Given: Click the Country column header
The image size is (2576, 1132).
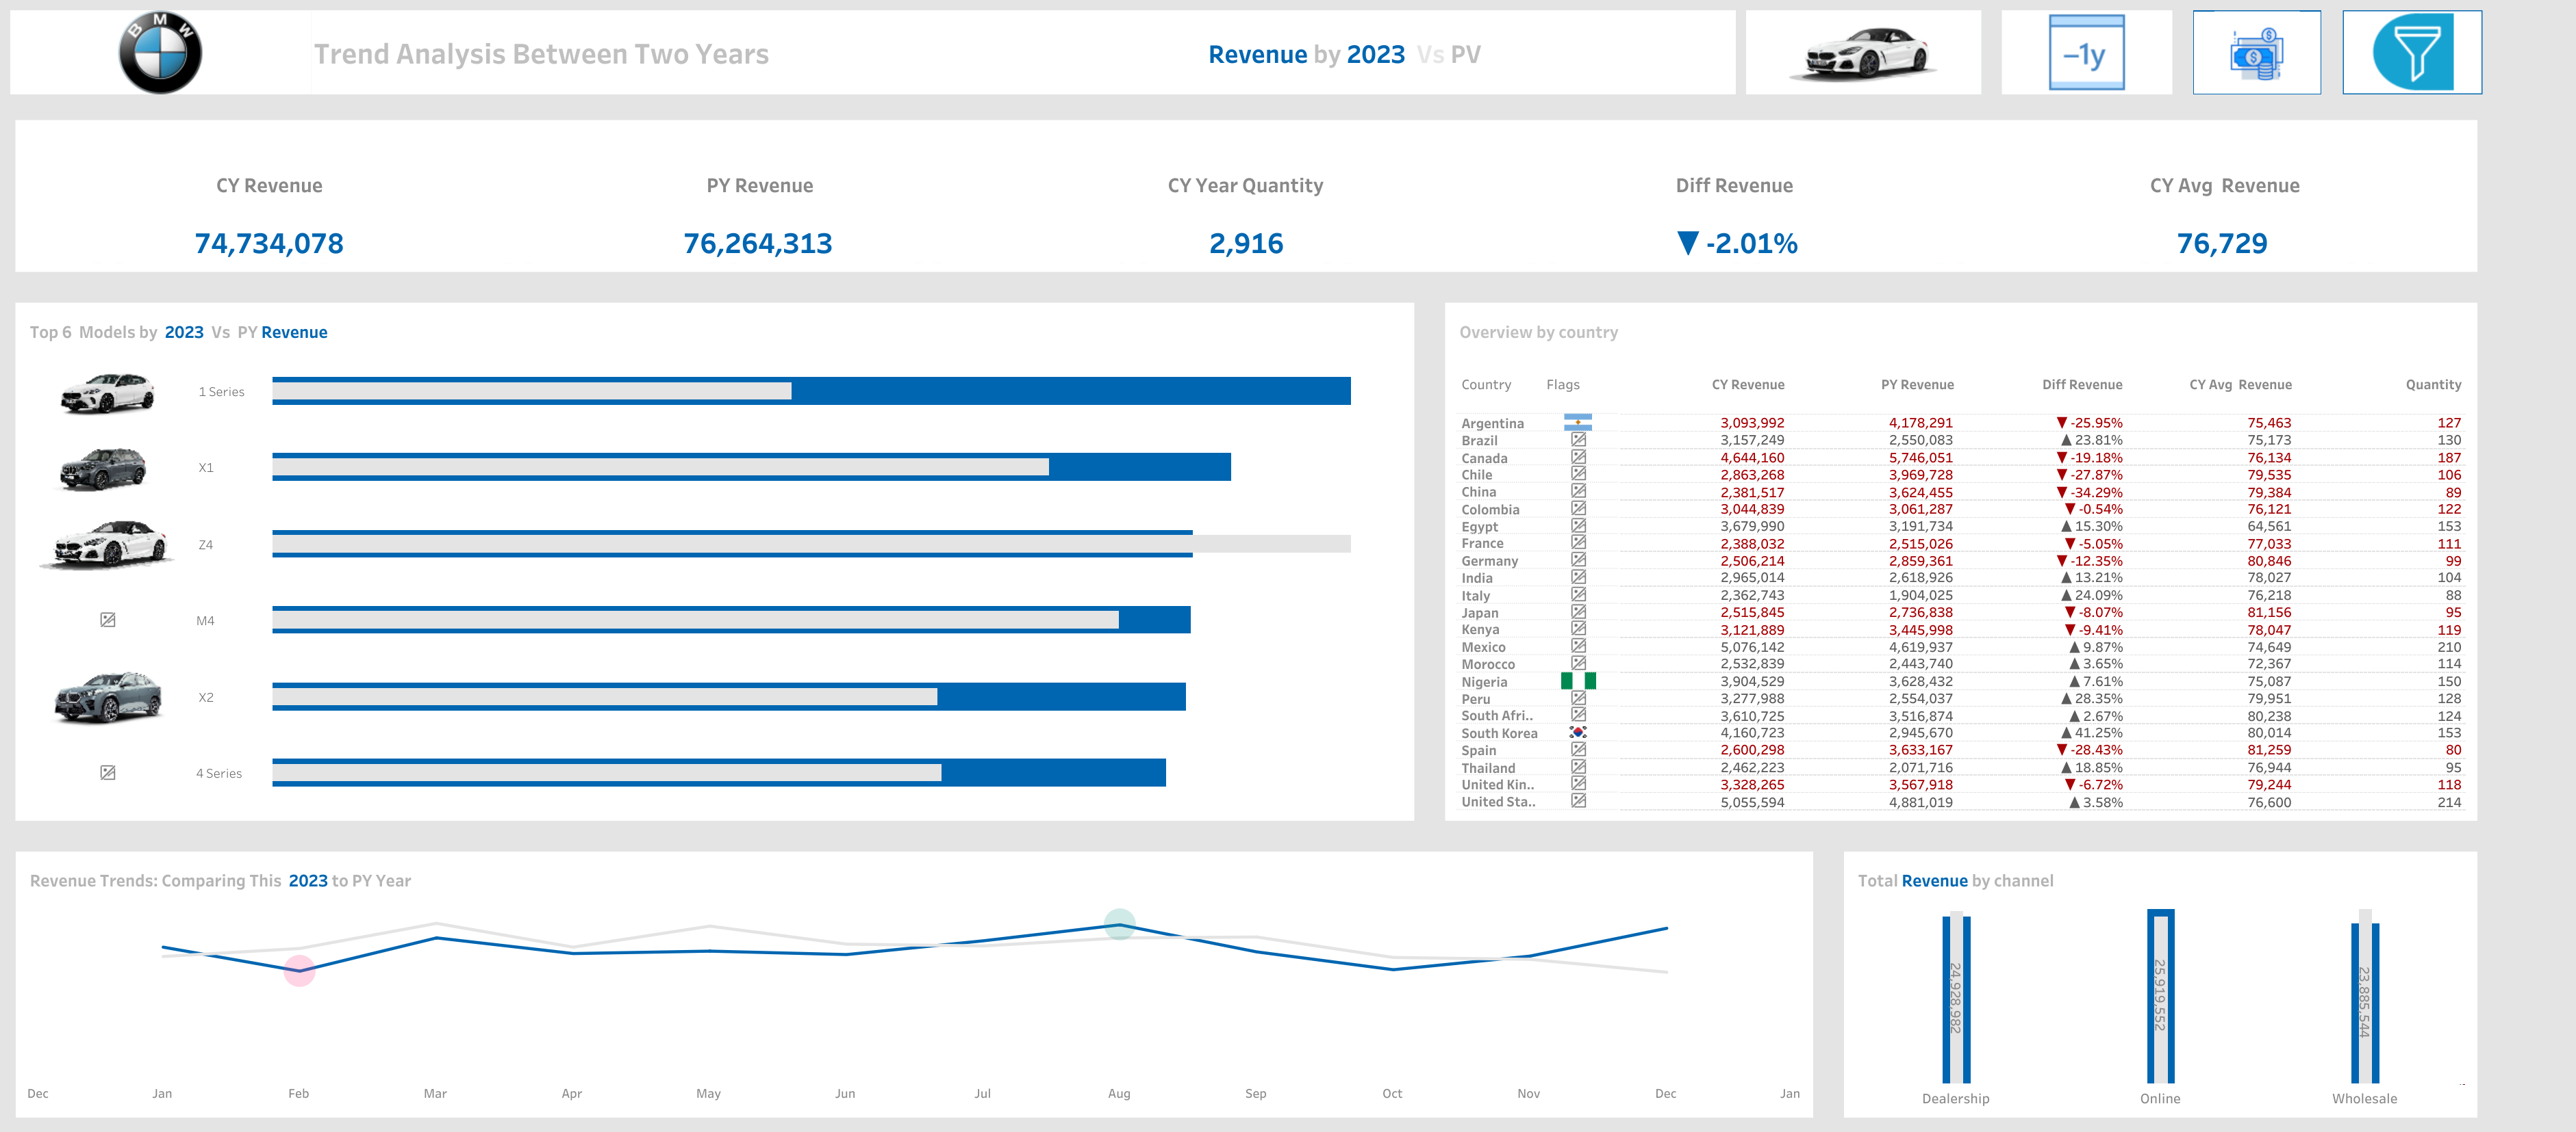Looking at the screenshot, I should pyautogui.click(x=1486, y=384).
